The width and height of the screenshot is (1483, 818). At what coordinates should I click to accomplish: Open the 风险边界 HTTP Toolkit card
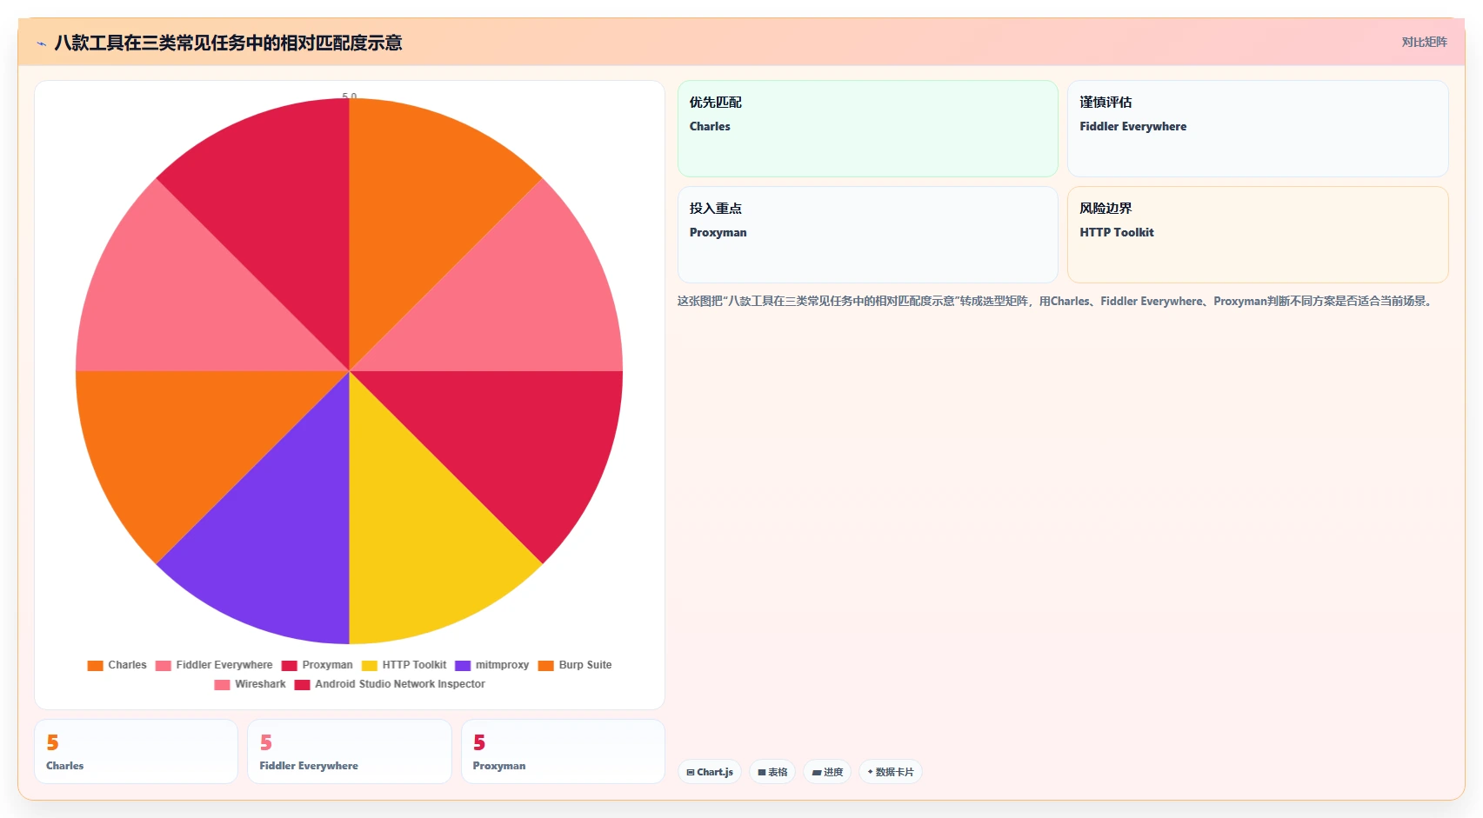1258,235
